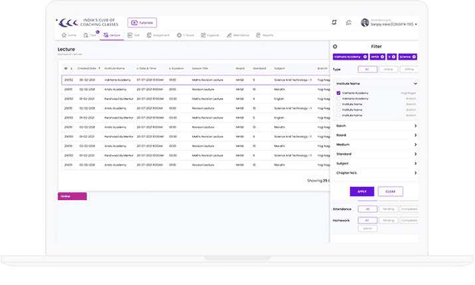Uncheck the checked Vakharia Academy checkbox
The height and width of the screenshot is (285, 475).
(x=339, y=93)
